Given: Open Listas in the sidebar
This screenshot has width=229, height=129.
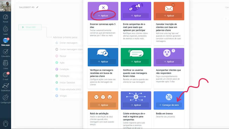Looking at the screenshot, I should tap(6, 65).
